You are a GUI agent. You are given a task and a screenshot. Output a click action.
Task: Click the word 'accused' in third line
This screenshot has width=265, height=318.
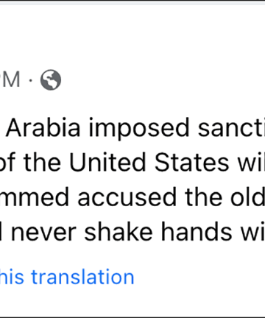[127, 197]
